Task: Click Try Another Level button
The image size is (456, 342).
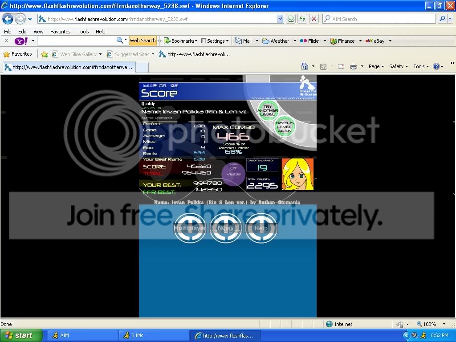Action: [x=268, y=110]
